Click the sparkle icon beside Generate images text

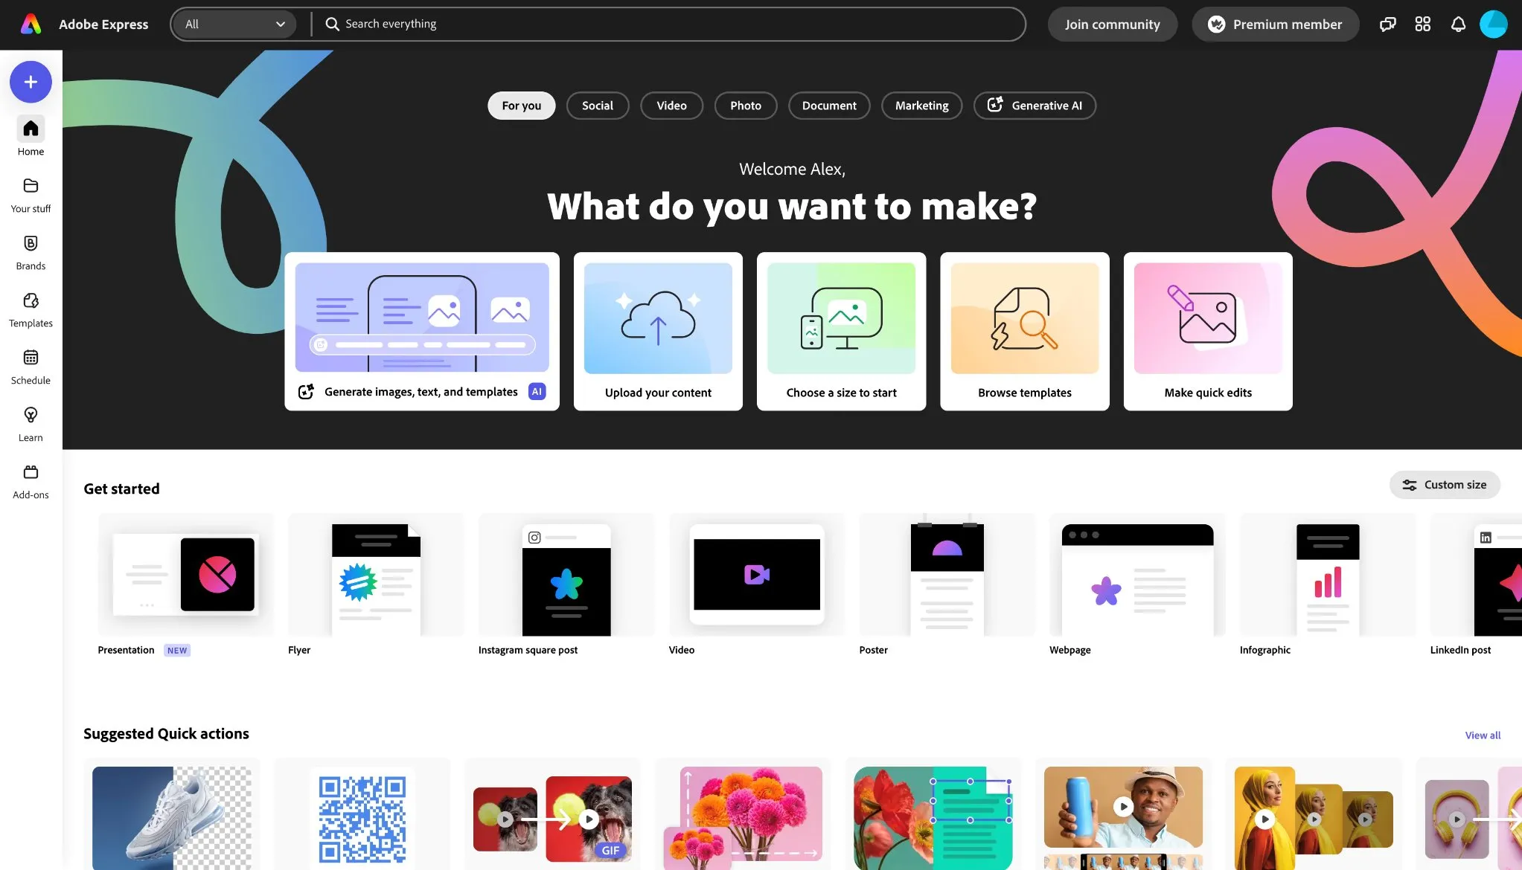tap(306, 392)
